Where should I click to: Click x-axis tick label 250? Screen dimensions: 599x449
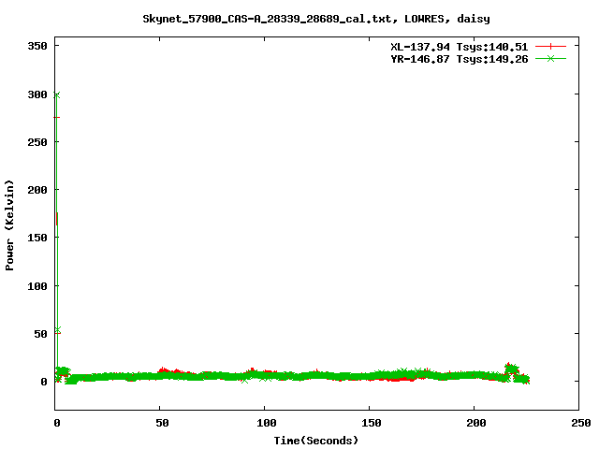click(581, 423)
